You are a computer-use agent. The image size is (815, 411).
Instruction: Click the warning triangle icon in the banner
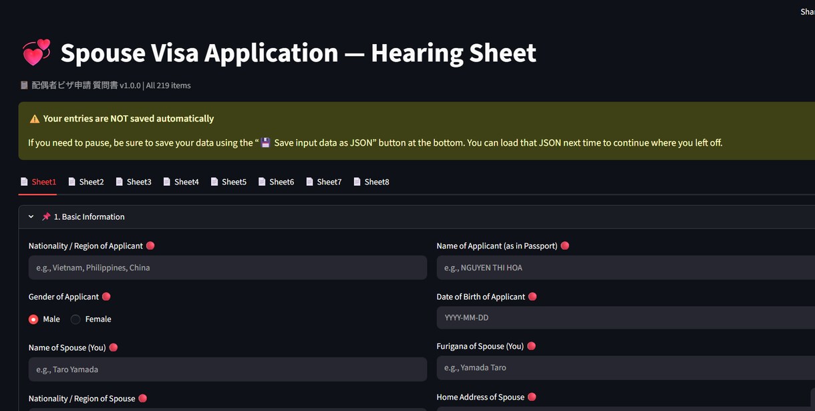[35, 119]
